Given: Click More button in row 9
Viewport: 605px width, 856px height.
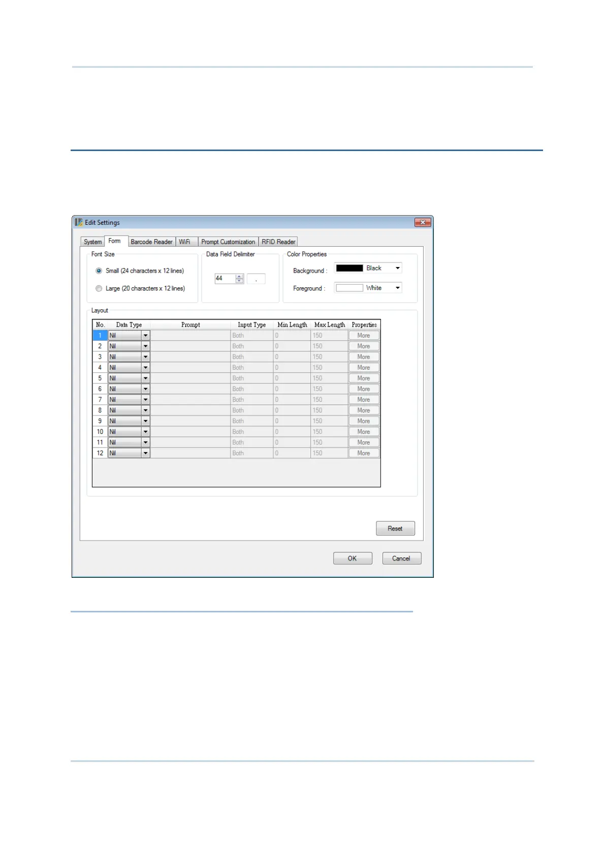Looking at the screenshot, I should click(364, 421).
